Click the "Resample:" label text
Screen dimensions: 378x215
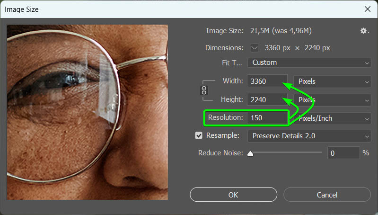[223, 135]
